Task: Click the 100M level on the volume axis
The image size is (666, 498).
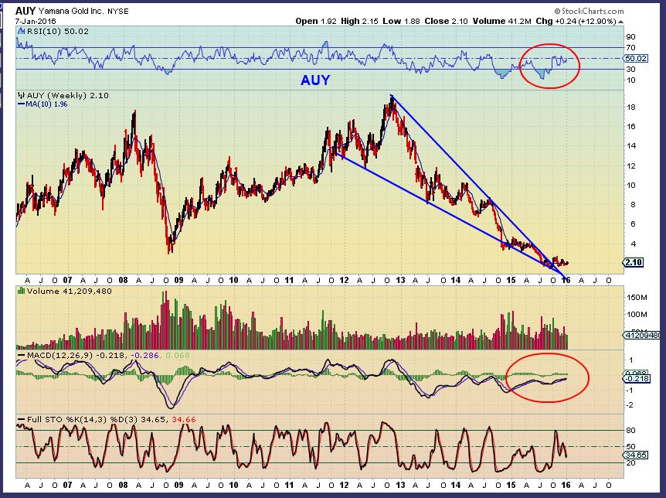Action: tap(637, 314)
